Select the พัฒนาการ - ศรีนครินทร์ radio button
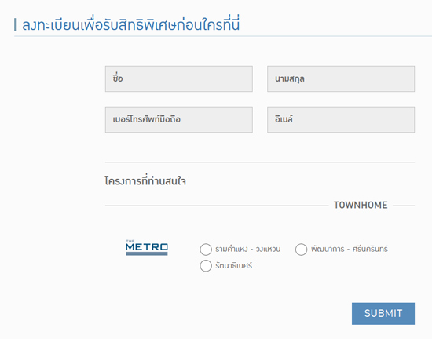432x339 pixels. coord(301,250)
